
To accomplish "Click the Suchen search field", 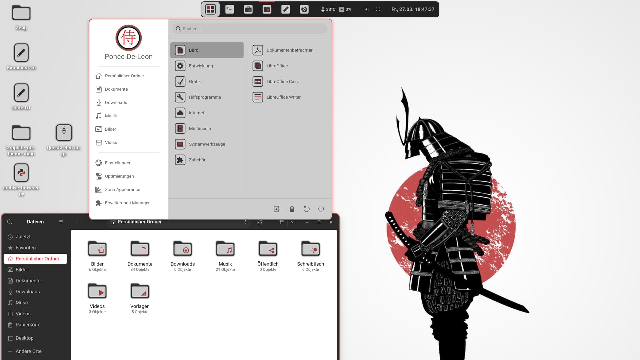I will [x=250, y=29].
